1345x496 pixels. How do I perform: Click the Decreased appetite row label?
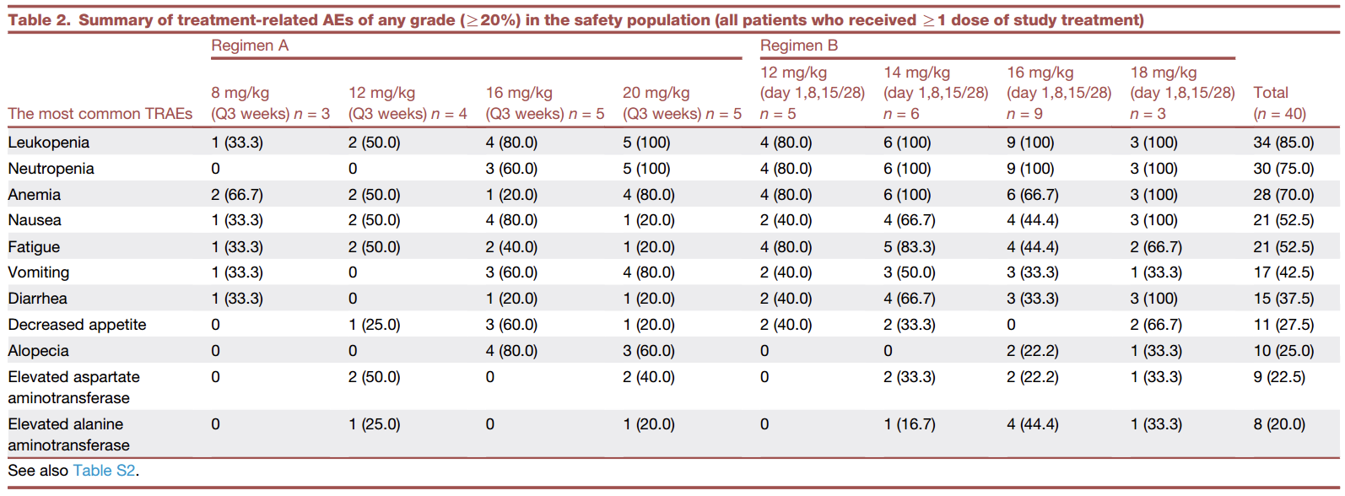coord(77,325)
